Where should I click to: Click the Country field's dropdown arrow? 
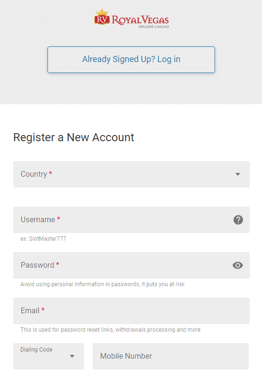pos(238,174)
